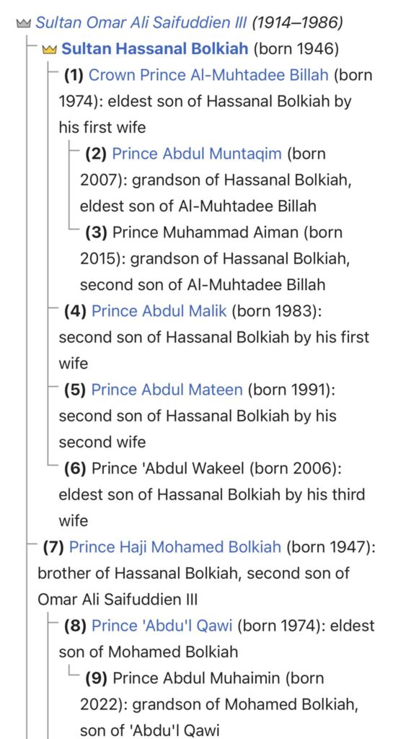Click the bold number (7) marker

coord(53,547)
